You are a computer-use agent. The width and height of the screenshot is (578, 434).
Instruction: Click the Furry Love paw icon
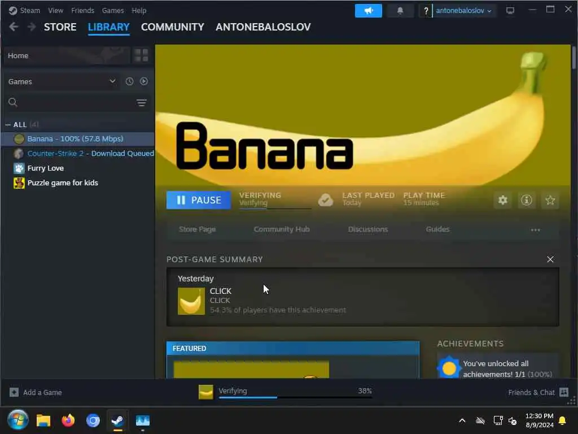[x=19, y=168]
